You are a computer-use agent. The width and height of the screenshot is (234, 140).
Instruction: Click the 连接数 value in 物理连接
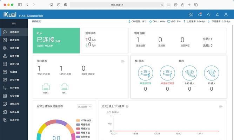click(160, 40)
